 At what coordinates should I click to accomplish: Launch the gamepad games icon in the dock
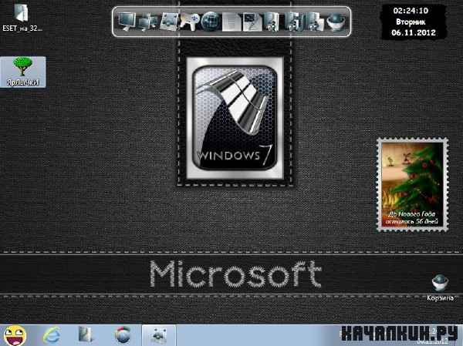(x=190, y=22)
